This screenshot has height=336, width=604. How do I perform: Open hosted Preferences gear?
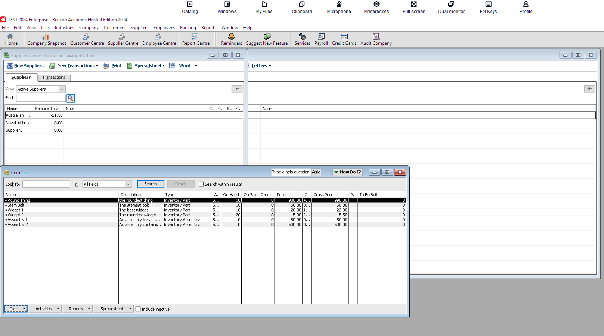pos(377,7)
